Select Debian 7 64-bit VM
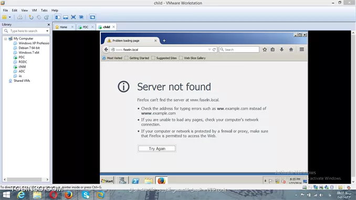356x200 pixels. (x=27, y=48)
